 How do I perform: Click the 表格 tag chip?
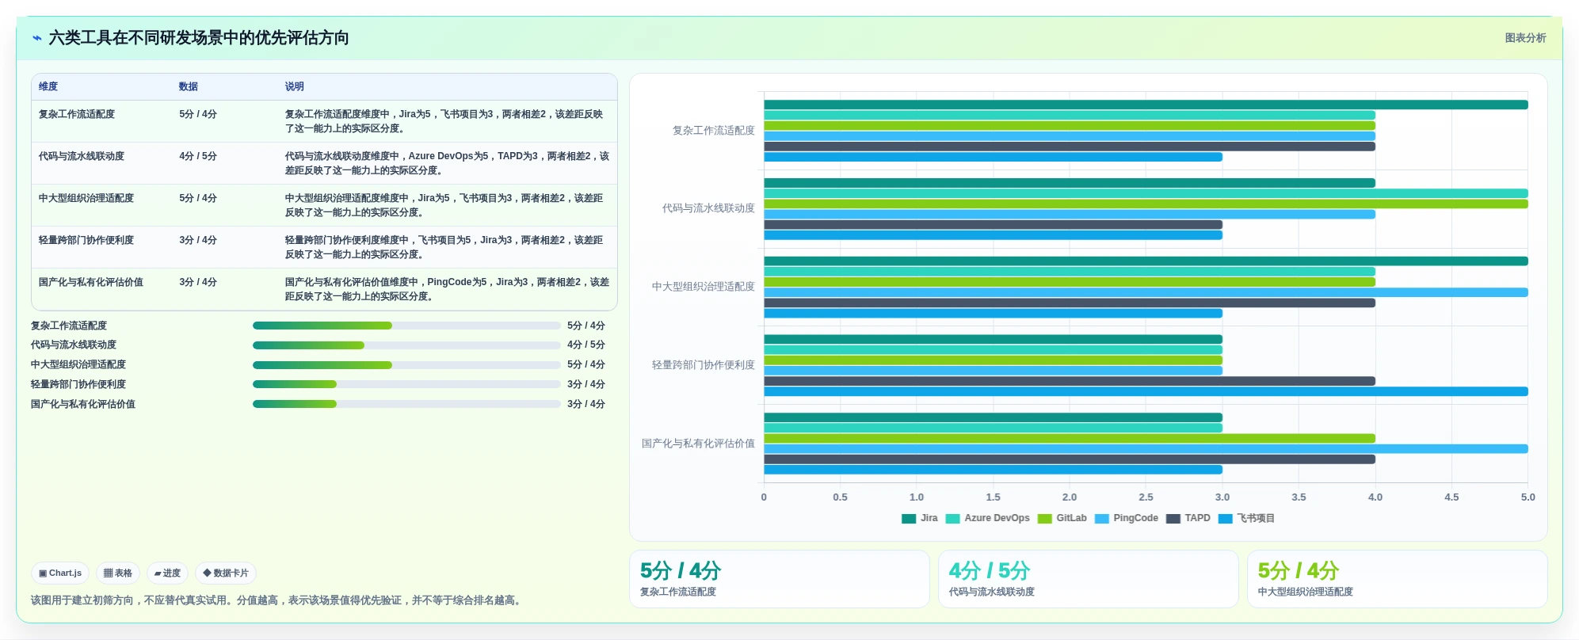[x=118, y=573]
